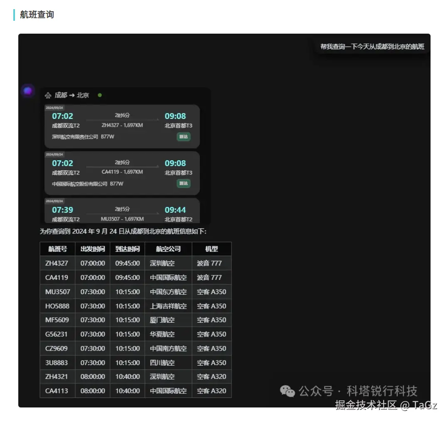Select CA4119 cell in the table
This screenshot has width=448, height=422.
click(57, 277)
